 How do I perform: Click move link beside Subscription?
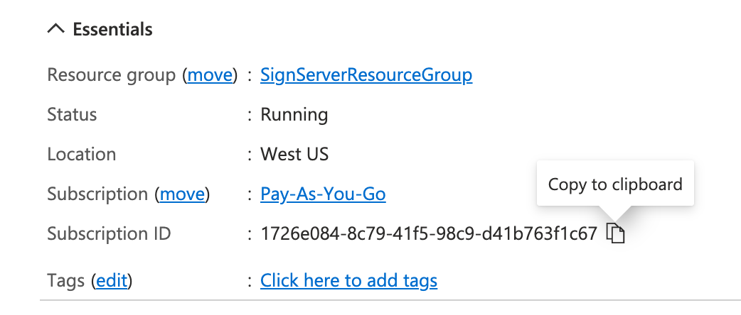(x=183, y=194)
